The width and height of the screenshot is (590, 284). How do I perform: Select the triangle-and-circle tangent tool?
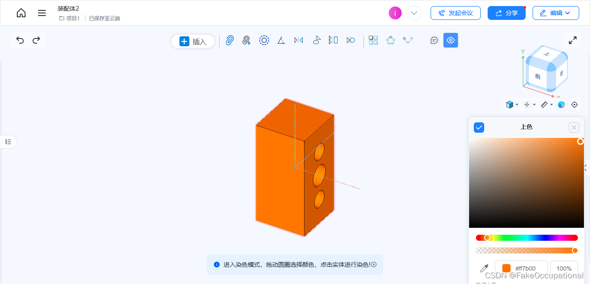pos(351,40)
